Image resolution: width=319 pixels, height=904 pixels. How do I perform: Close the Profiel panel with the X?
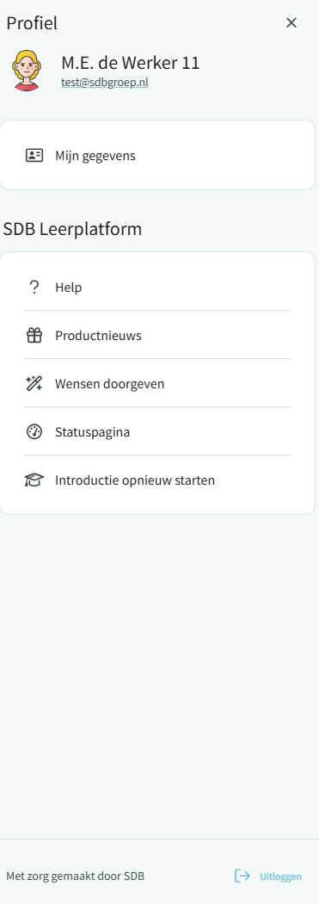(291, 22)
